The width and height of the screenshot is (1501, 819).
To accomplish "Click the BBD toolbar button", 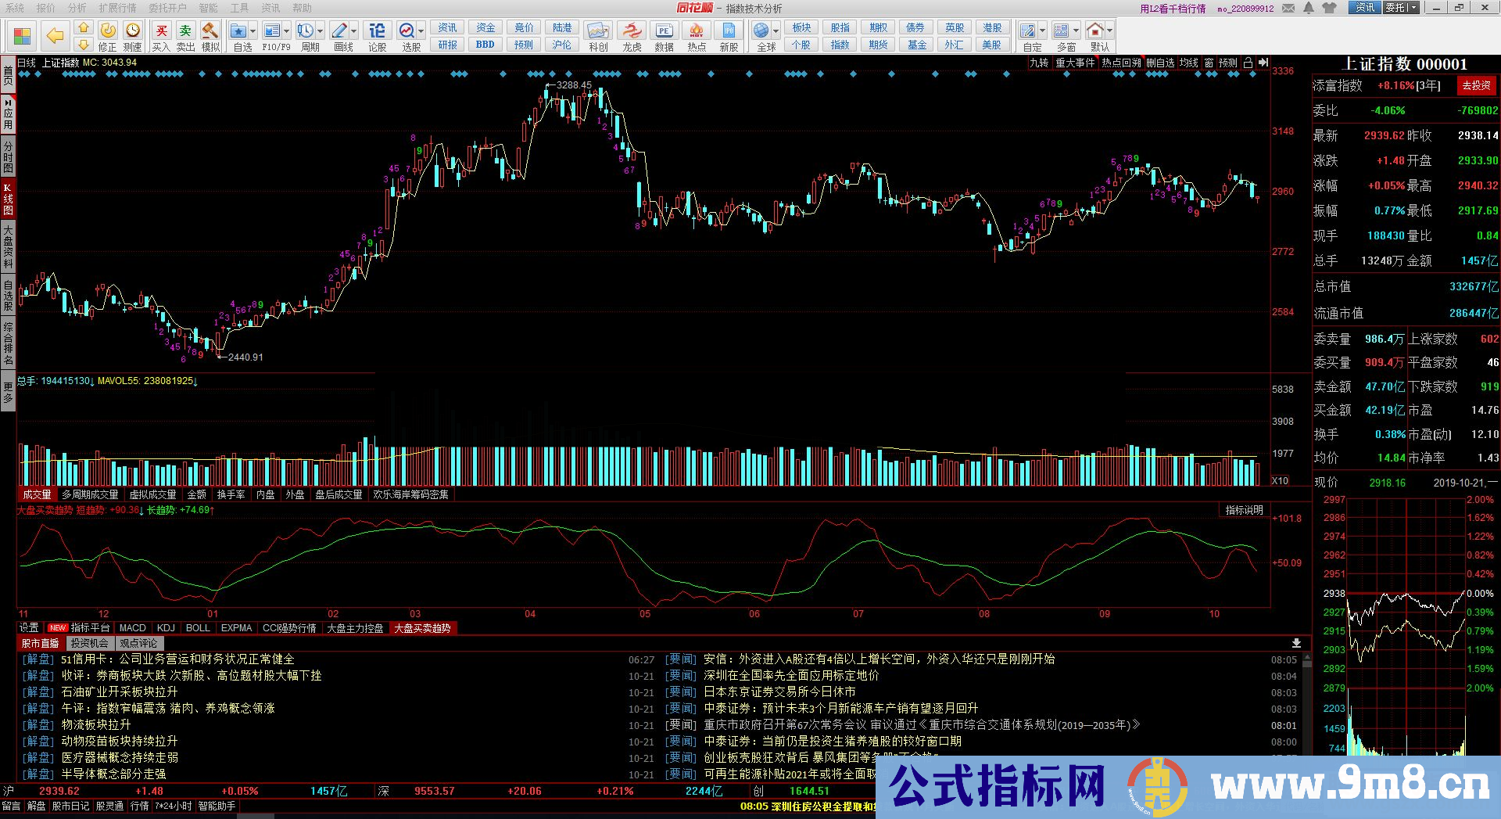I will (x=485, y=45).
